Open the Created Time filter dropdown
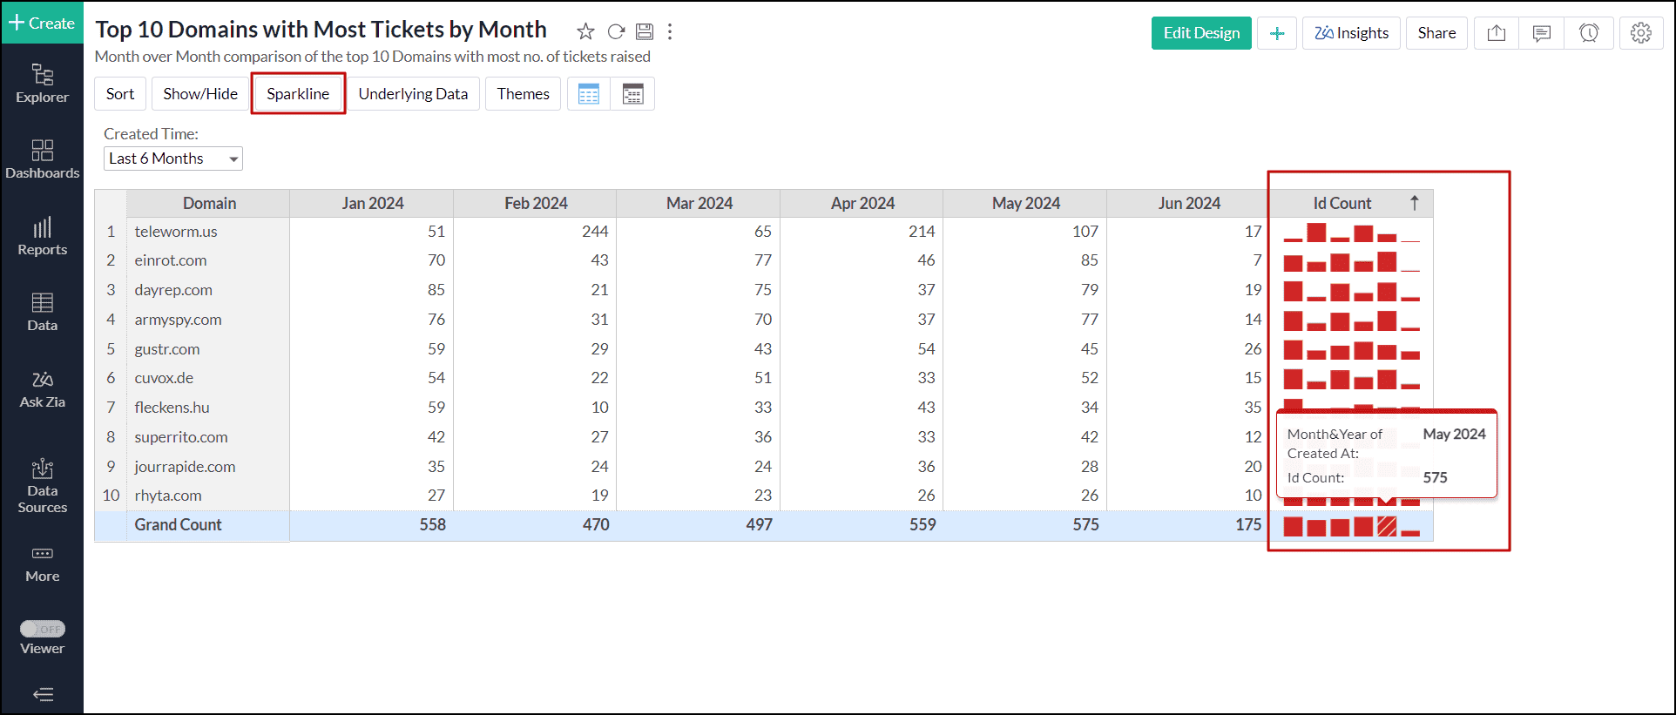Image resolution: width=1676 pixels, height=715 pixels. pos(172,159)
